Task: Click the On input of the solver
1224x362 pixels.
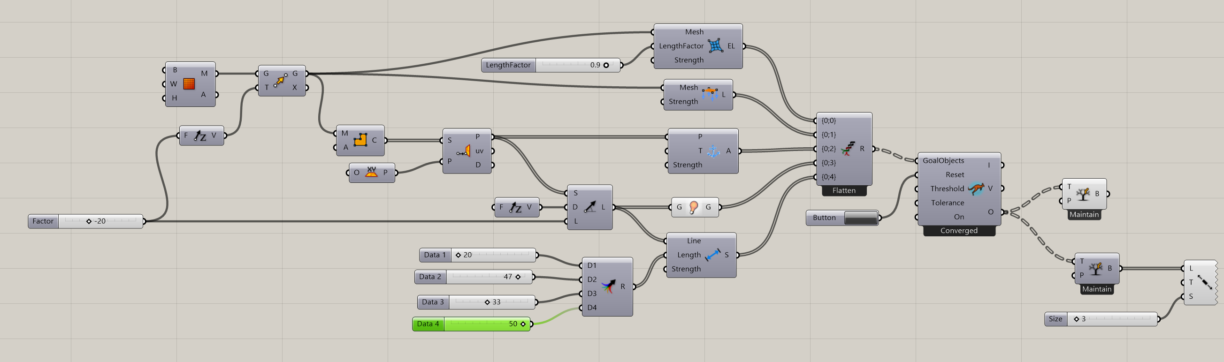Action: [959, 217]
